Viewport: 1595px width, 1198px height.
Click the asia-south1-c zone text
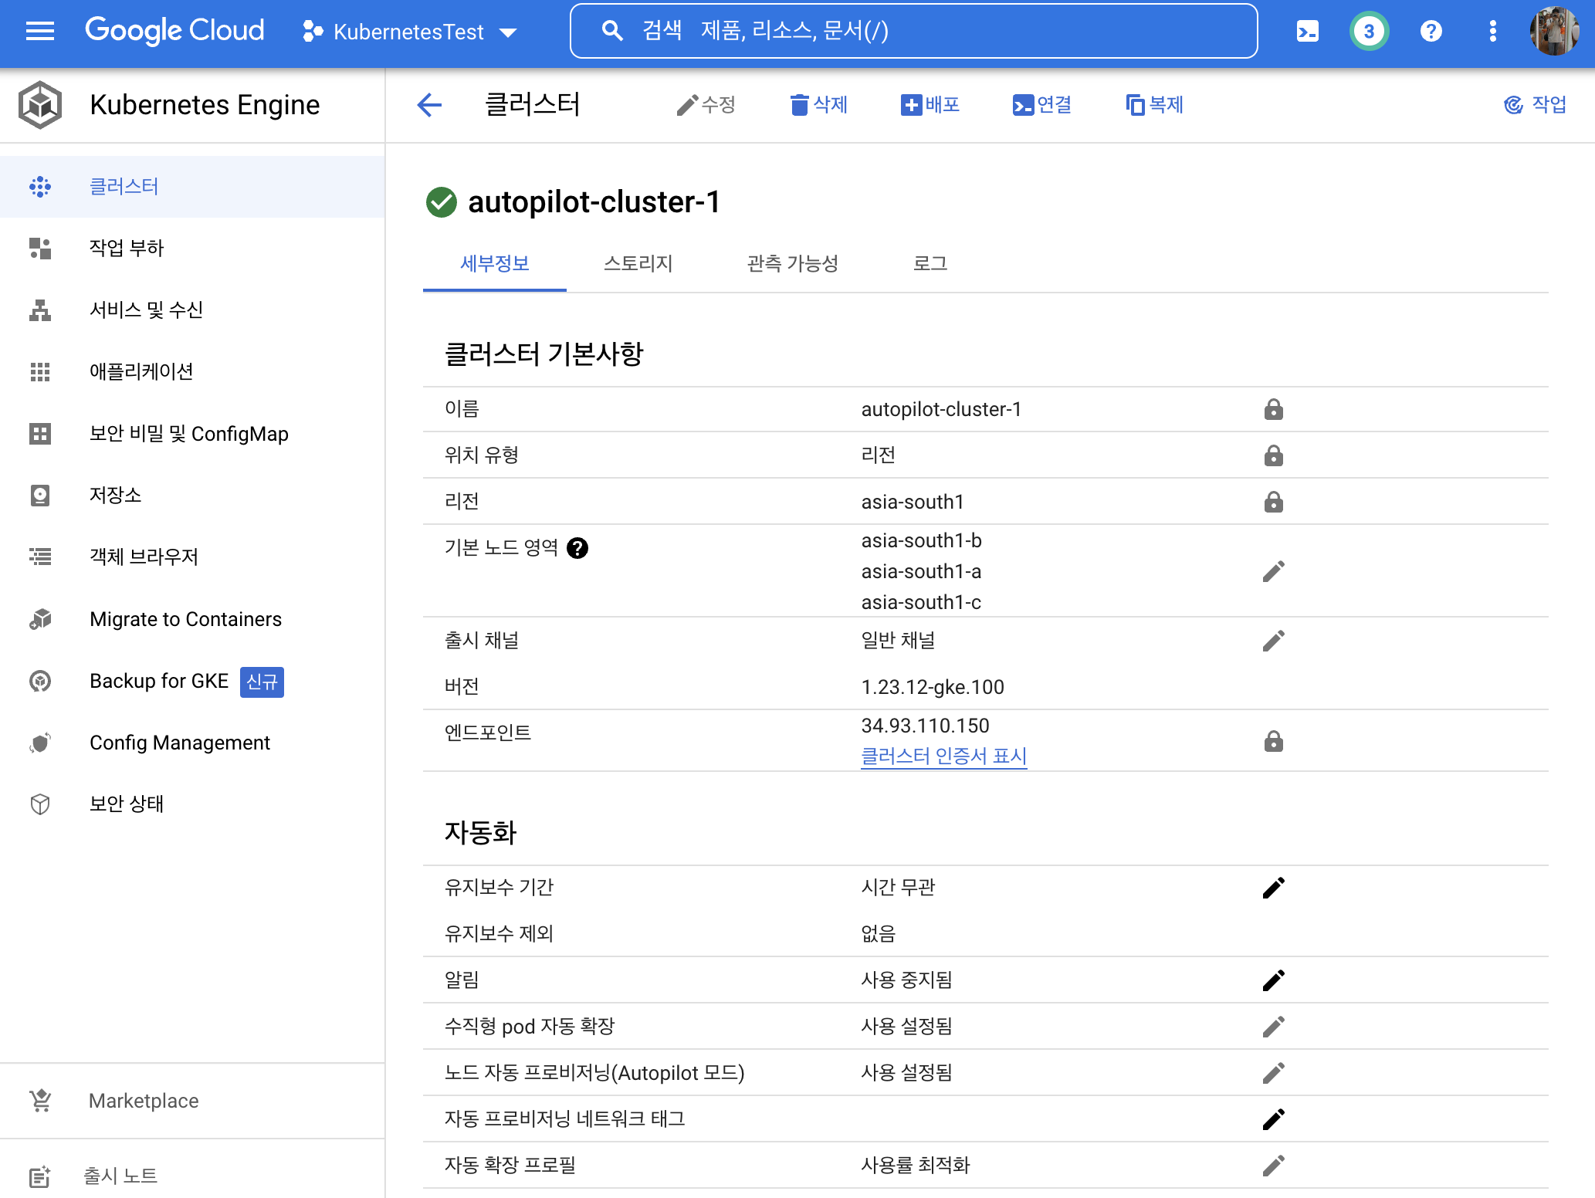[921, 602]
